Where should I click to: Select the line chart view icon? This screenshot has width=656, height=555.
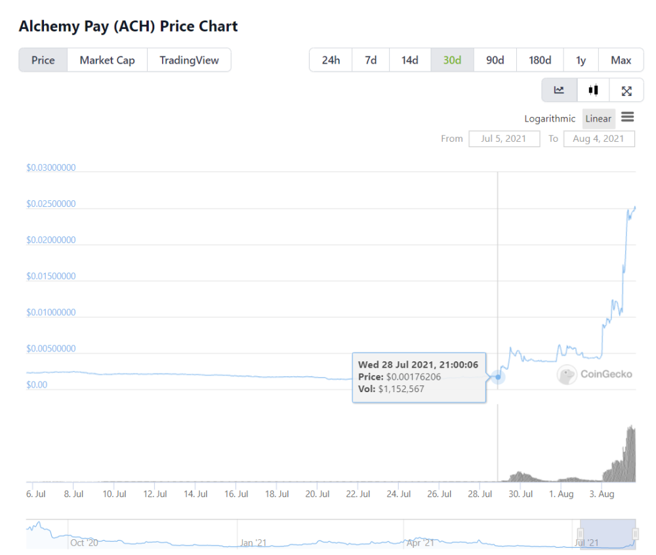[x=559, y=90]
